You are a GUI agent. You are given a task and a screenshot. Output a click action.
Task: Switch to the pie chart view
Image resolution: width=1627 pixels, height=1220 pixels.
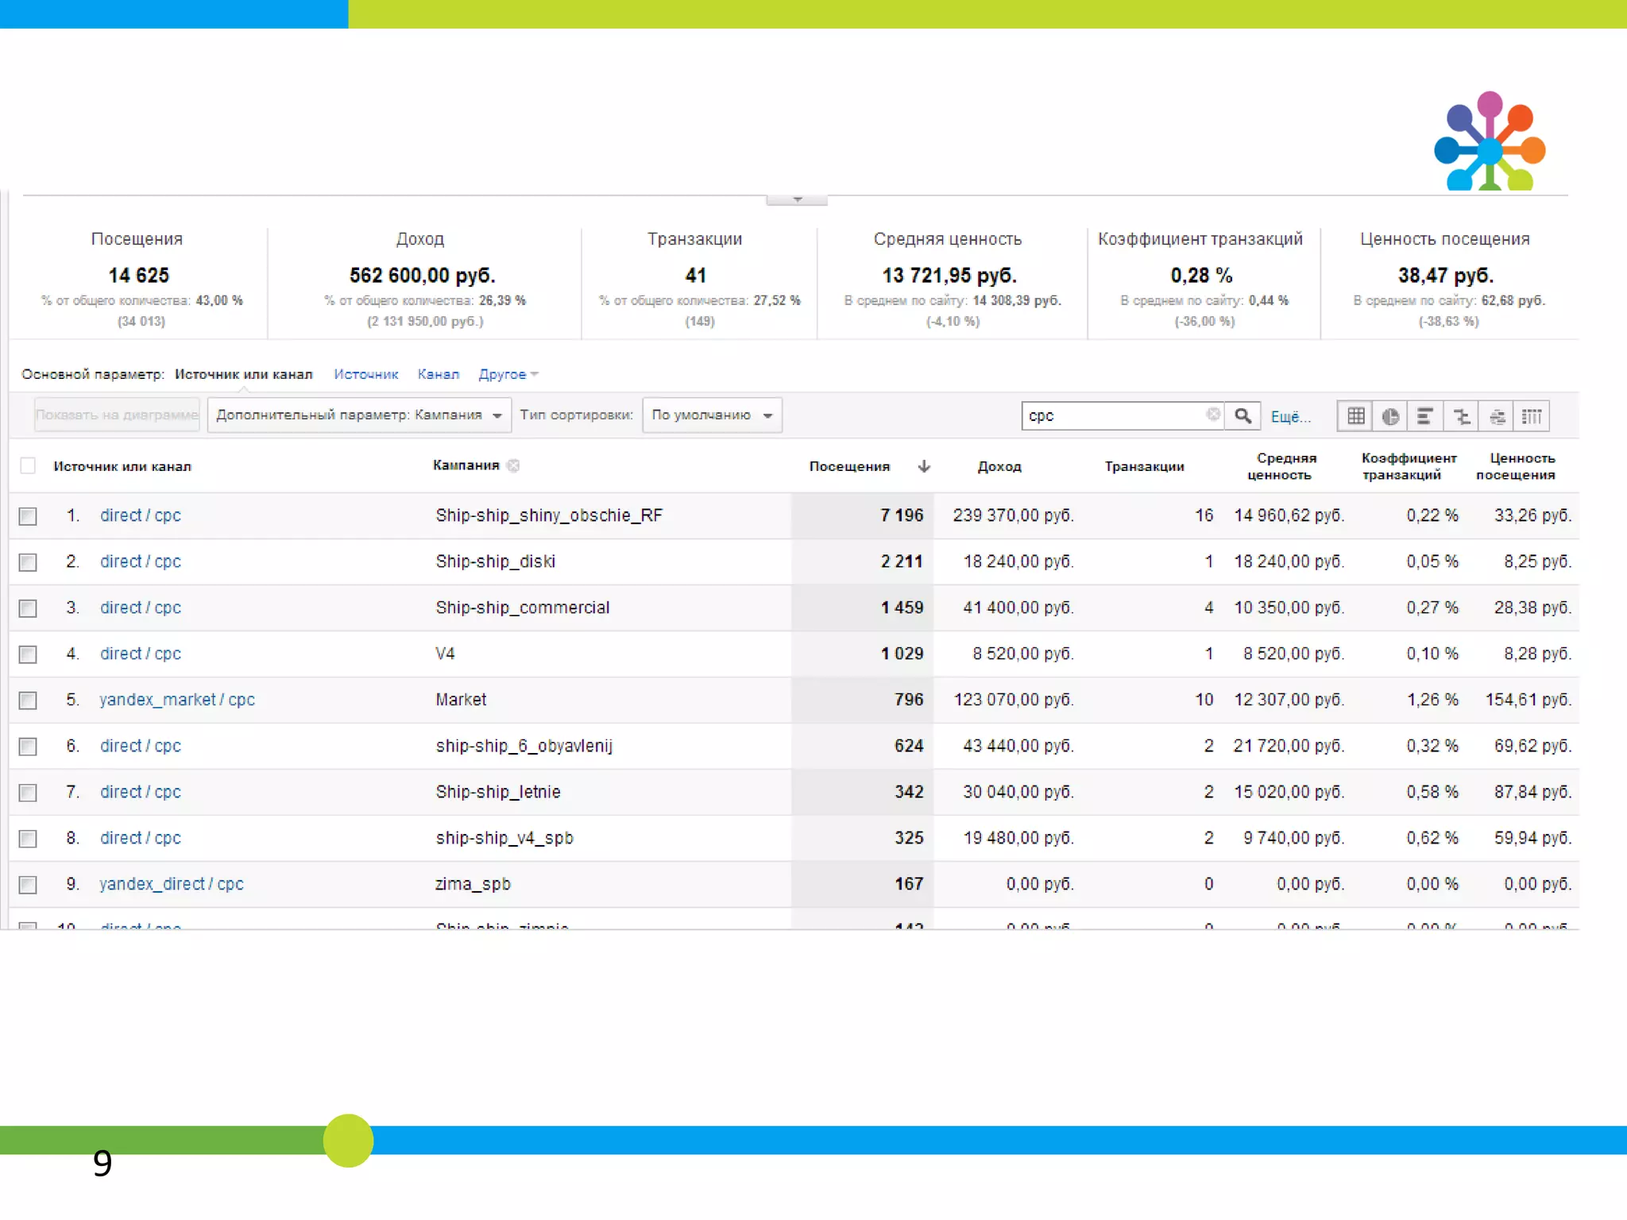pos(1390,415)
